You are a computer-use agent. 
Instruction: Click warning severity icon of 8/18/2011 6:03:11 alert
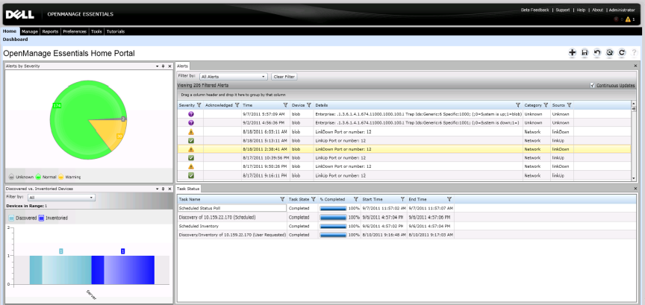click(x=191, y=132)
